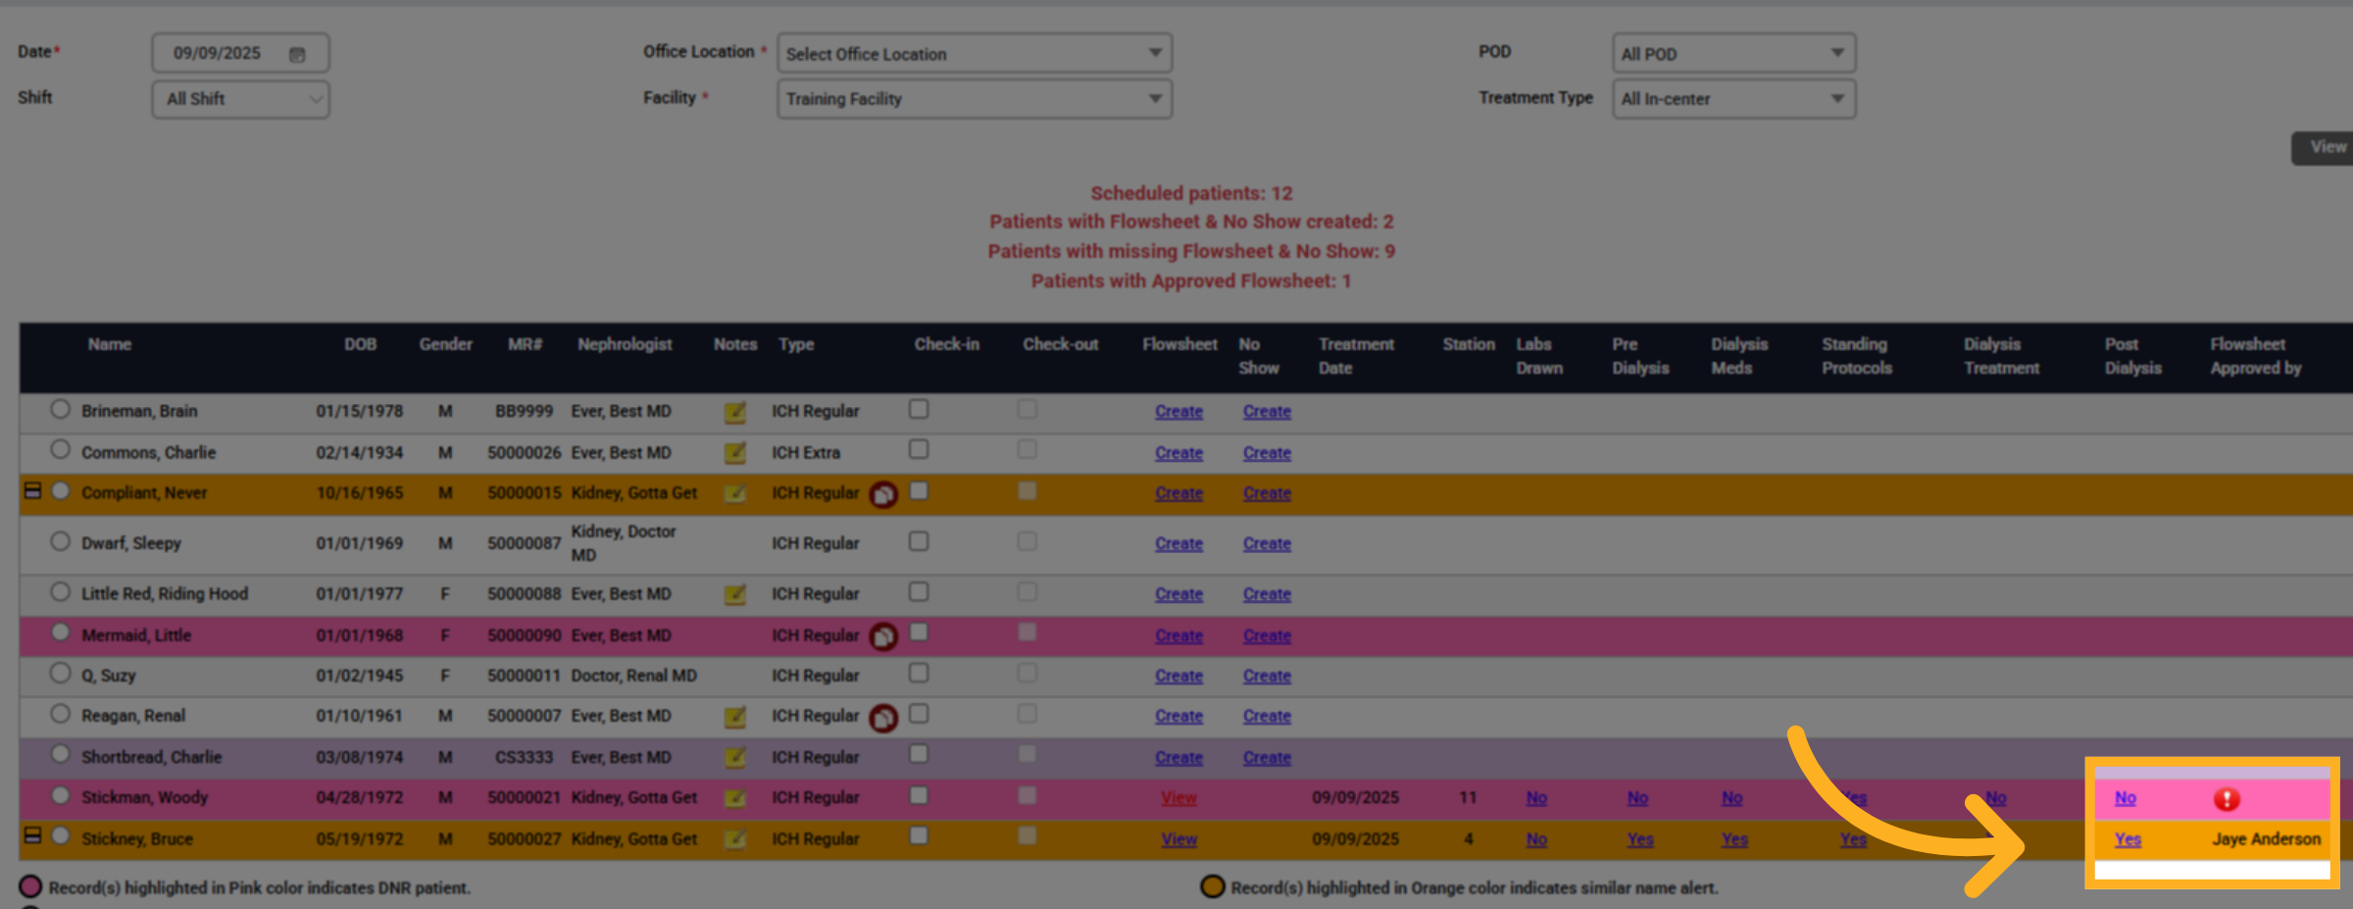2353x909 pixels.
Task: Click the Nephrologist column header
Action: pos(625,344)
